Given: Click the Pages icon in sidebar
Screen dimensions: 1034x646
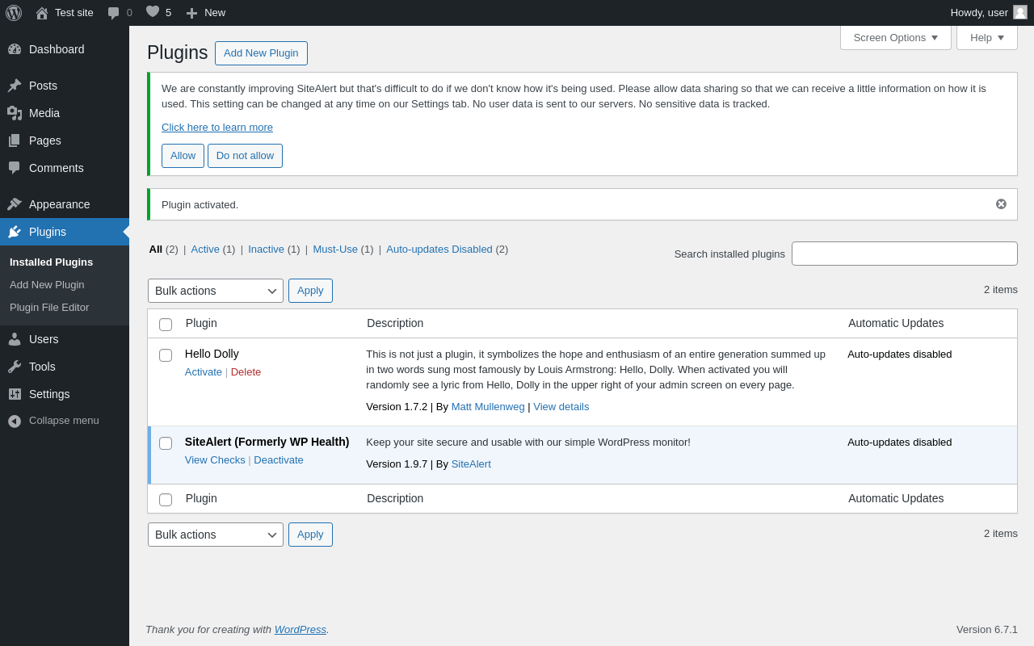Looking at the screenshot, I should [15, 141].
